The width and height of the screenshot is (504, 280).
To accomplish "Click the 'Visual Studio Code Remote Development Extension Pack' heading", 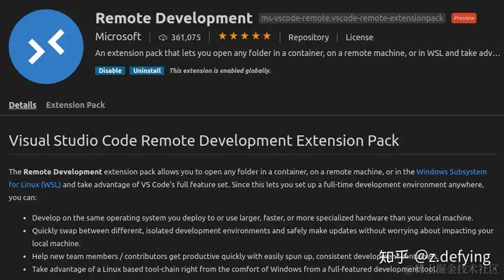I will pos(204,141).
